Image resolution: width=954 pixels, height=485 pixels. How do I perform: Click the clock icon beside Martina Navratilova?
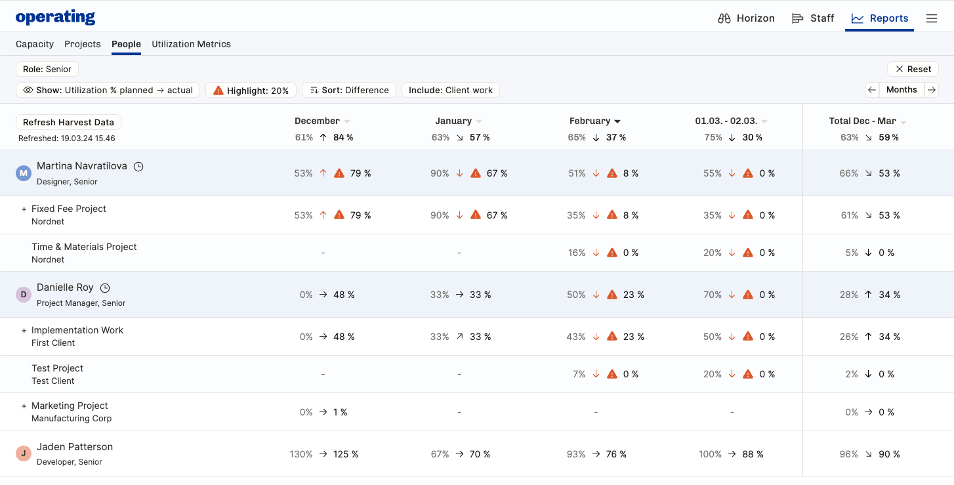pos(138,167)
